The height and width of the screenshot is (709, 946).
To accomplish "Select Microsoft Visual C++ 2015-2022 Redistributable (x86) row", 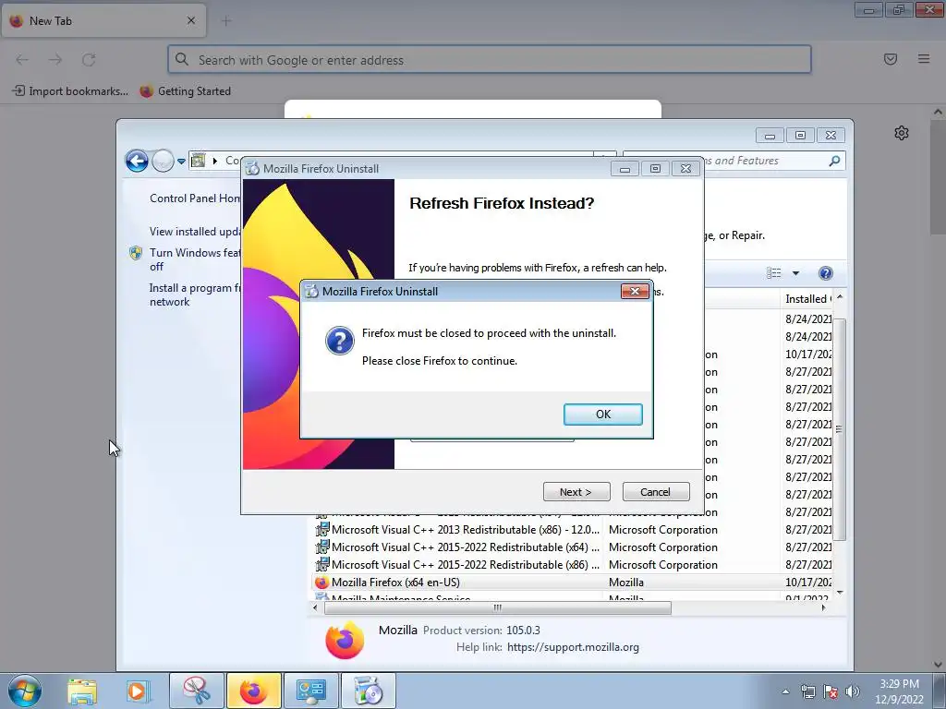I will point(573,565).
